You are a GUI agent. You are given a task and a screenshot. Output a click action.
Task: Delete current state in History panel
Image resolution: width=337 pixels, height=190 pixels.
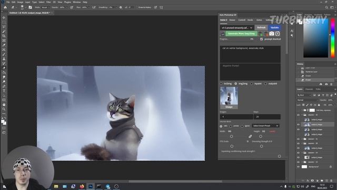331,84
